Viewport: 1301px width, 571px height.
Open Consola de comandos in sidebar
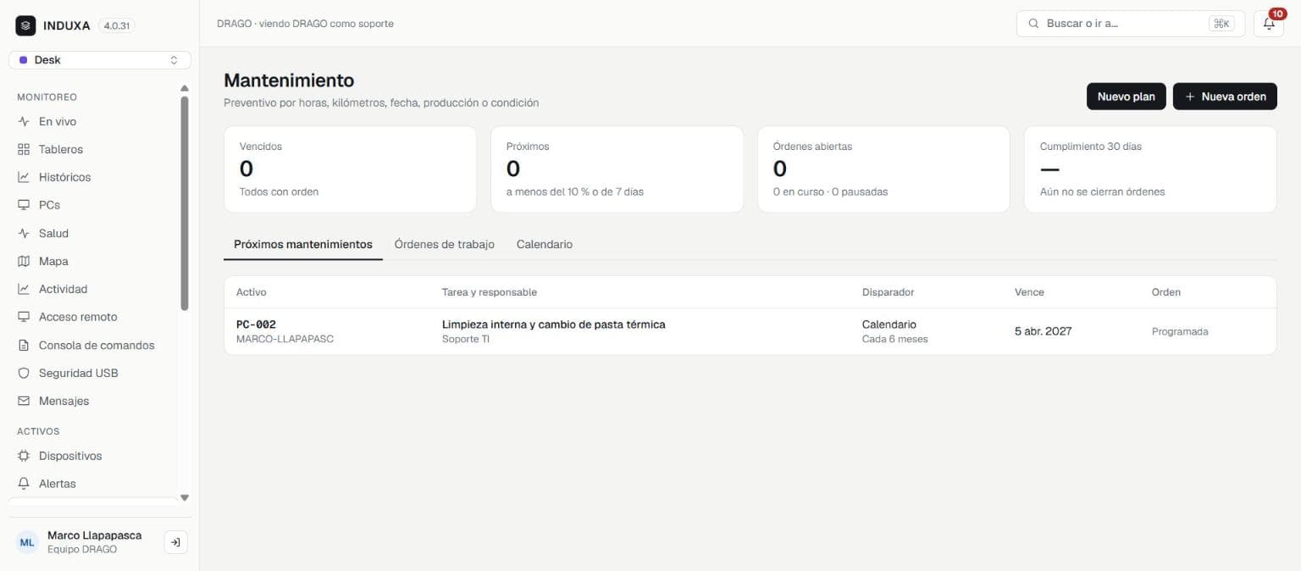pos(95,345)
